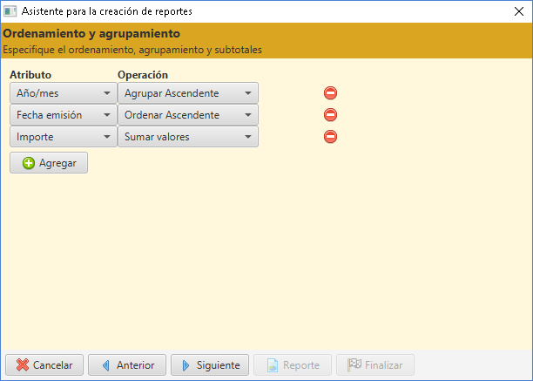Open the Importe attribute dropdown
Viewport: 533px width, 381px height.
pos(64,136)
